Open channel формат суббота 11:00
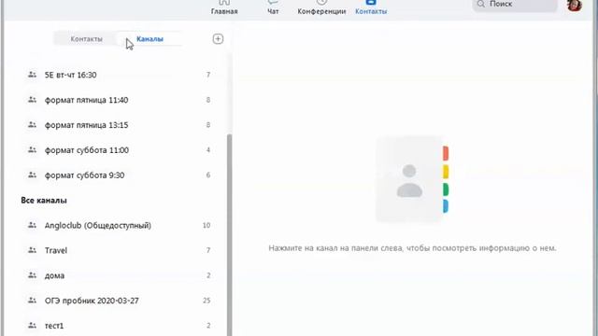 pos(119,150)
